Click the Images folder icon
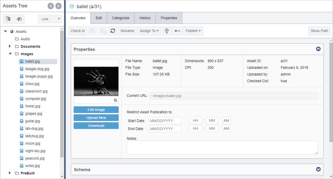The height and width of the screenshot is (179, 333). 17,54
